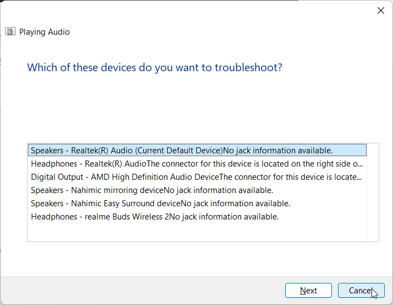Pick Speakers - Nahimic Easy Surround device

point(197,204)
